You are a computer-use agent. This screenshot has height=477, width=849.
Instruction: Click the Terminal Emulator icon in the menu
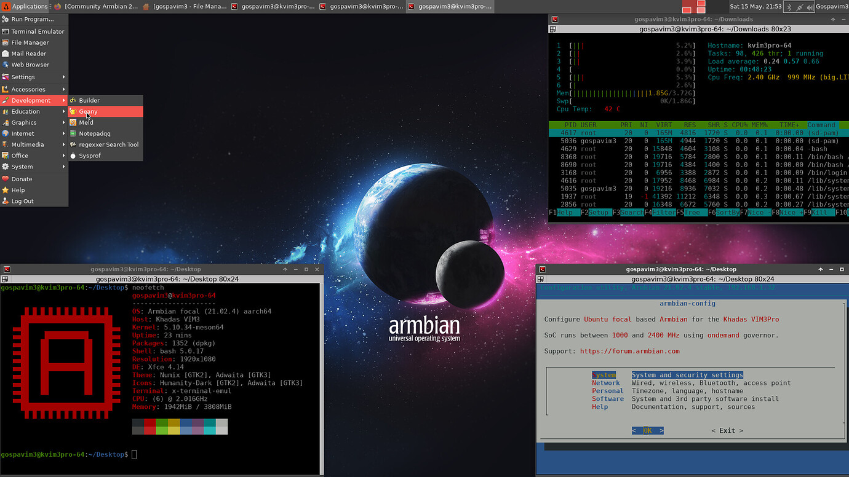(6, 31)
